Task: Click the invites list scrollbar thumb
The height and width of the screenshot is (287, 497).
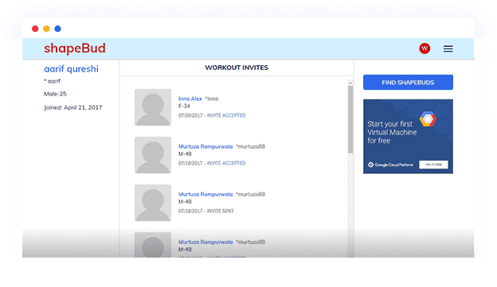Action: (x=350, y=119)
